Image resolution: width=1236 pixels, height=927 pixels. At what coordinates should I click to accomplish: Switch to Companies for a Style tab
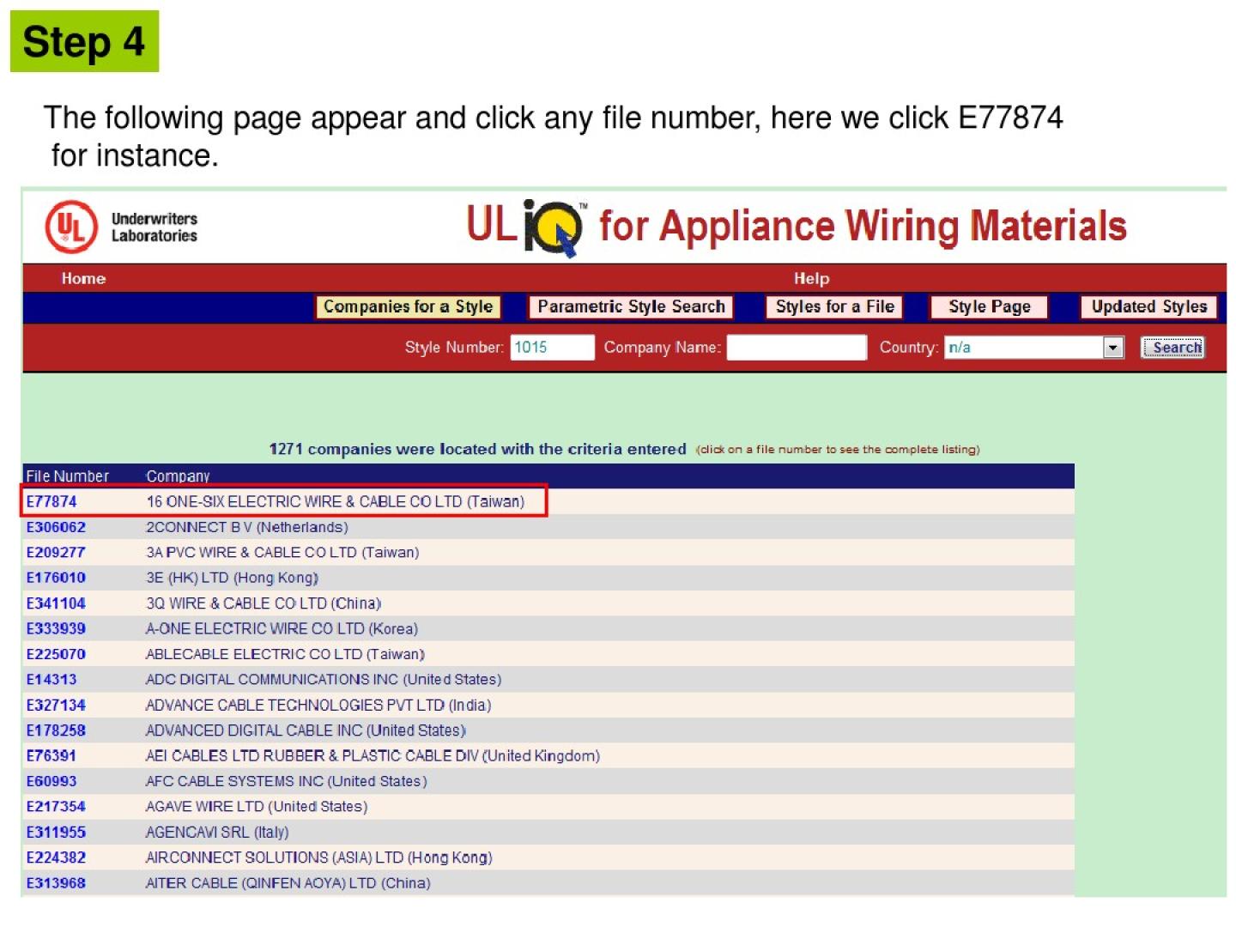coord(408,306)
